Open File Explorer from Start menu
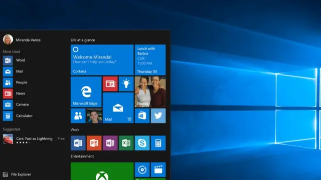321x180 pixels. (17, 174)
